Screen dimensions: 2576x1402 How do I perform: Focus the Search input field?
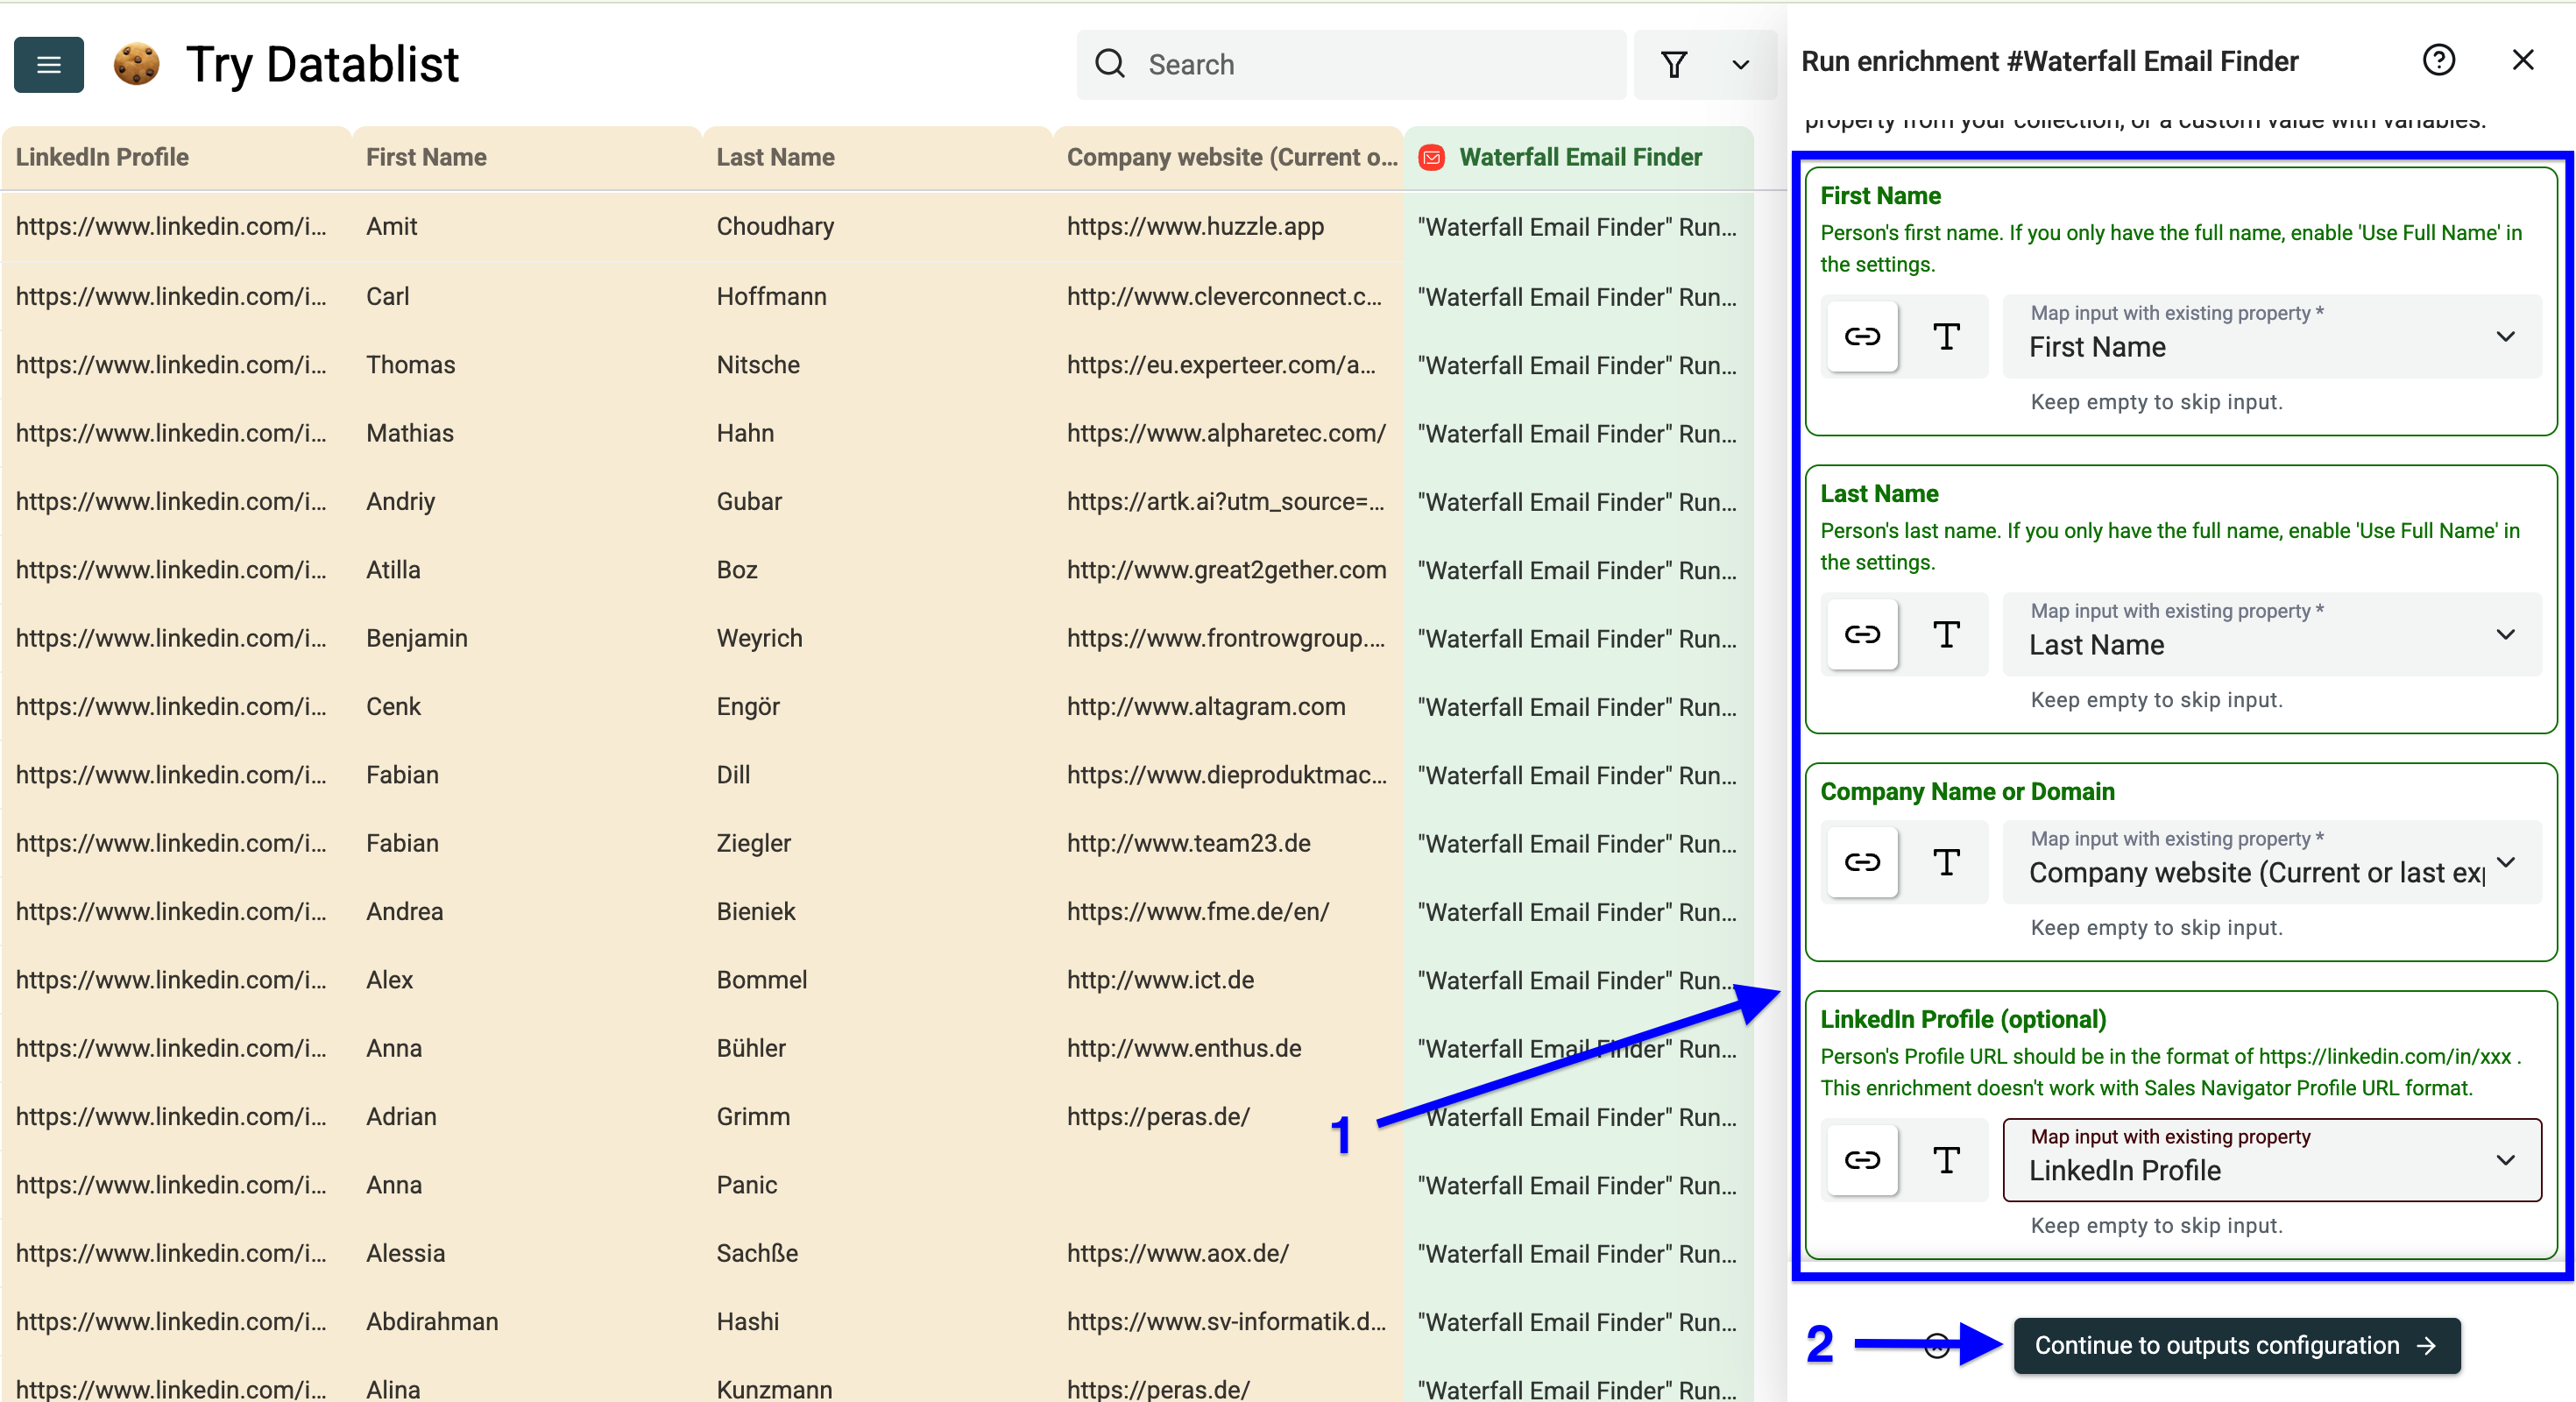(1351, 65)
